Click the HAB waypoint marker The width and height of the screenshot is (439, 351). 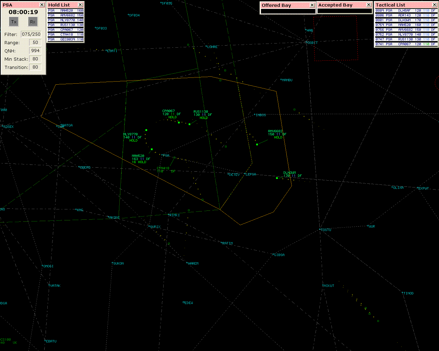click(309, 30)
